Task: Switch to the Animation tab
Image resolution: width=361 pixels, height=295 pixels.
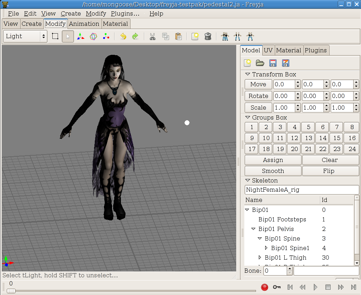Action: coord(84,24)
